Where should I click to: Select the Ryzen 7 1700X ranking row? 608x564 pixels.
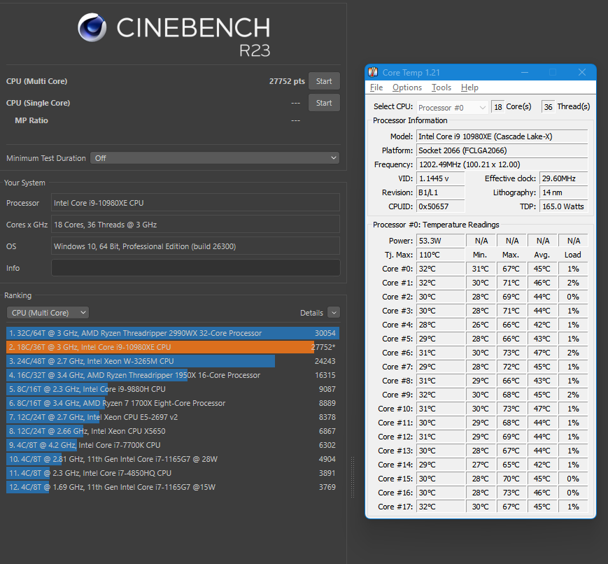point(173,403)
